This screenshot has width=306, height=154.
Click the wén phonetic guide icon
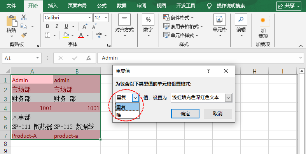tap(99, 35)
